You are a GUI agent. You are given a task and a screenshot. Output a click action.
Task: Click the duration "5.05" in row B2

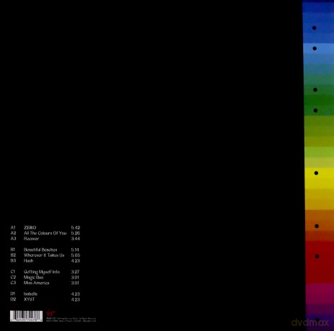click(76, 255)
